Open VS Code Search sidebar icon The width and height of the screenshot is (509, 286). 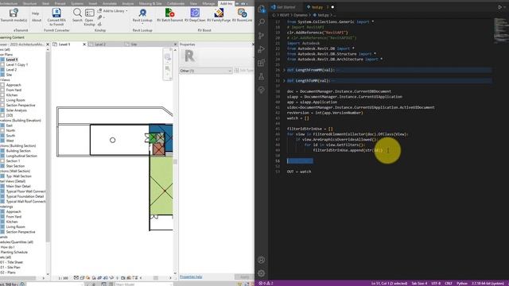(x=262, y=21)
